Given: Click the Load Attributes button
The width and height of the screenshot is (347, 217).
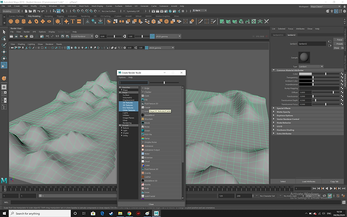Looking at the screenshot, I should 308,182.
